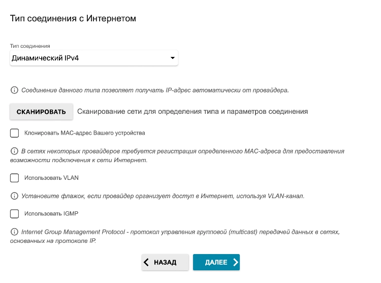Click the info icon beside IP-адрес automatic hint
Screen dimensions: 381x283
pos(14,90)
